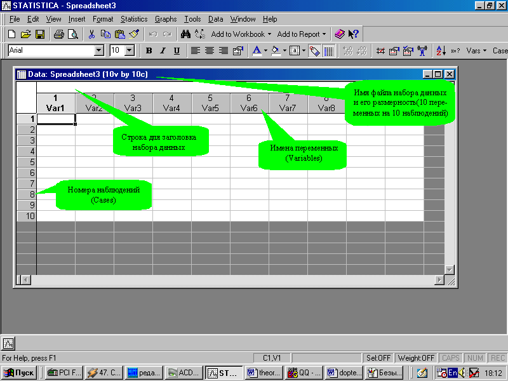Apply font color with the A swatch
The height and width of the screenshot is (381, 508).
pyautogui.click(x=257, y=51)
